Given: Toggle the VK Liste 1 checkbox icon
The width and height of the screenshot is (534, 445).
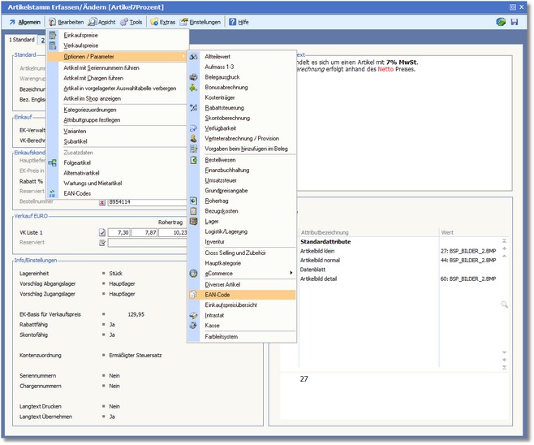Looking at the screenshot, I should (x=102, y=231).
